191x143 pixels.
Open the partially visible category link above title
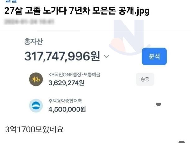point(11,1)
